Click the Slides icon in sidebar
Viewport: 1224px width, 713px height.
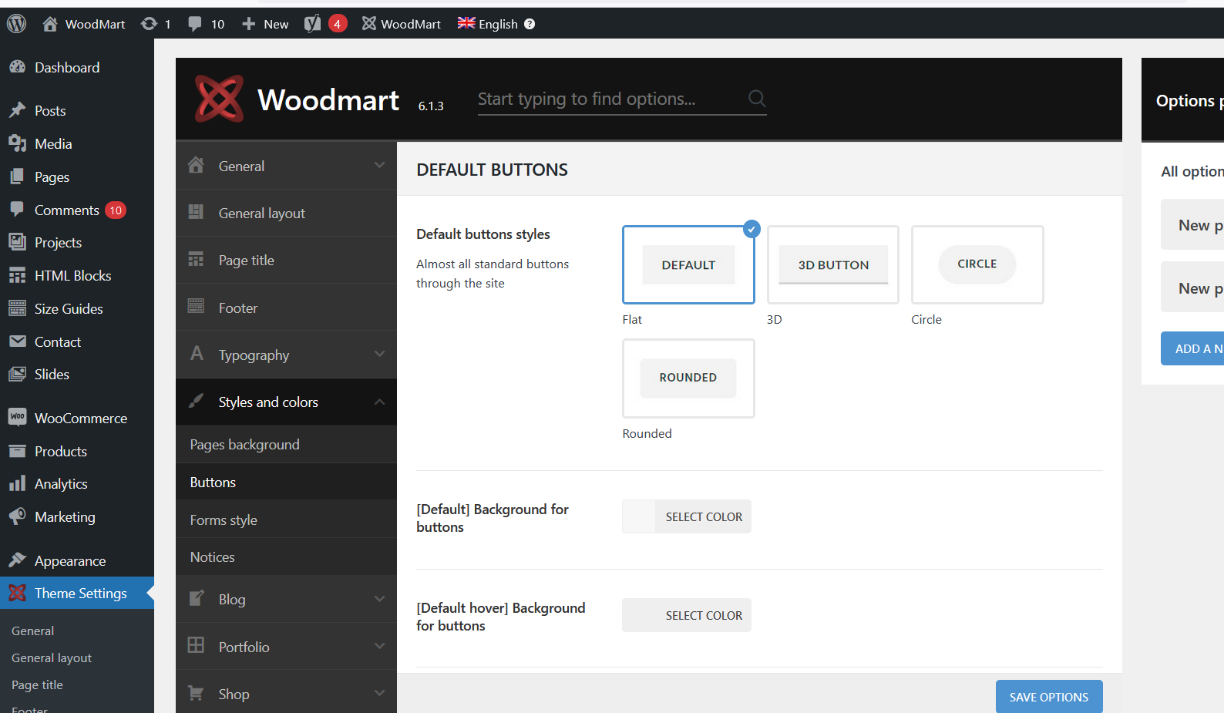coord(17,374)
